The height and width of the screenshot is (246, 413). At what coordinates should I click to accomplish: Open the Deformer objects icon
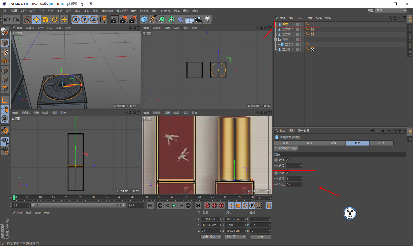pos(180,19)
